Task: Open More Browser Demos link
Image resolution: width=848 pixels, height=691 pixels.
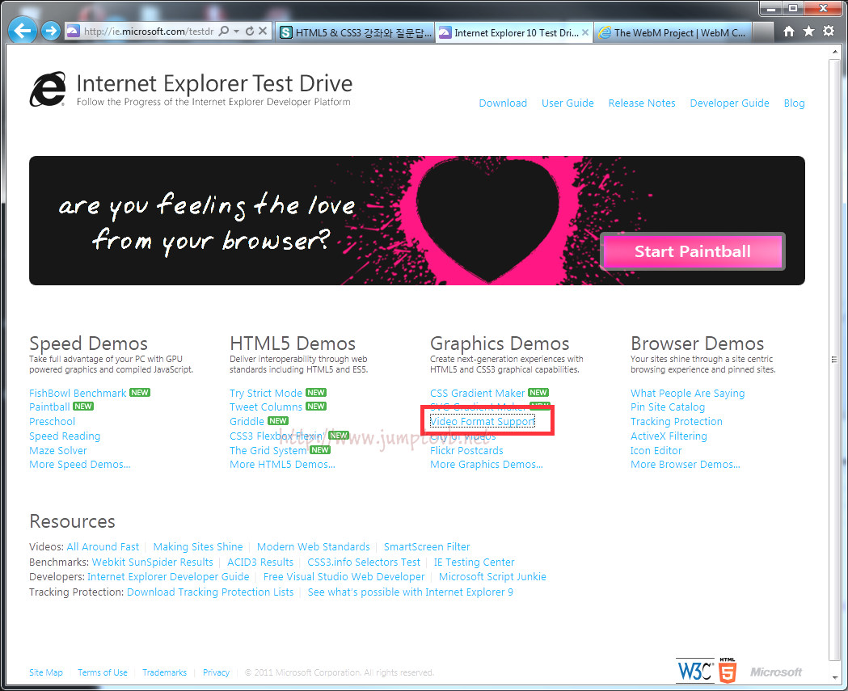Action: point(686,465)
